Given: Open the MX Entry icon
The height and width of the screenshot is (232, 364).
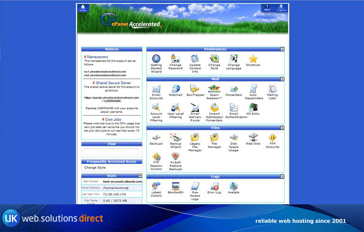Looking at the screenshot, I should [x=253, y=108].
